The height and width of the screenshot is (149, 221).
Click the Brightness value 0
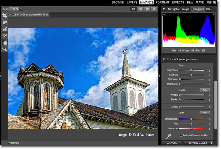pos(210,71)
